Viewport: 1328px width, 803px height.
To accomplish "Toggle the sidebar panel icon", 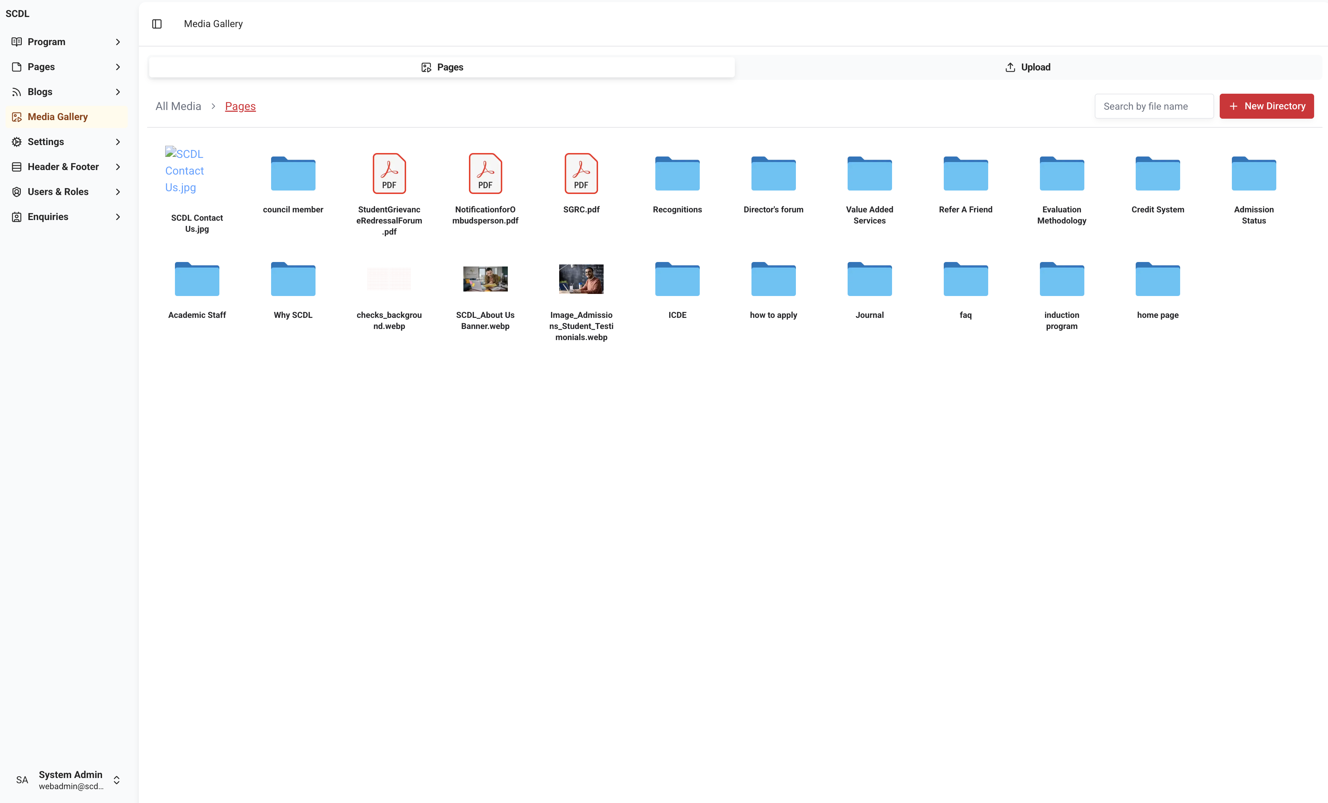I will point(157,24).
